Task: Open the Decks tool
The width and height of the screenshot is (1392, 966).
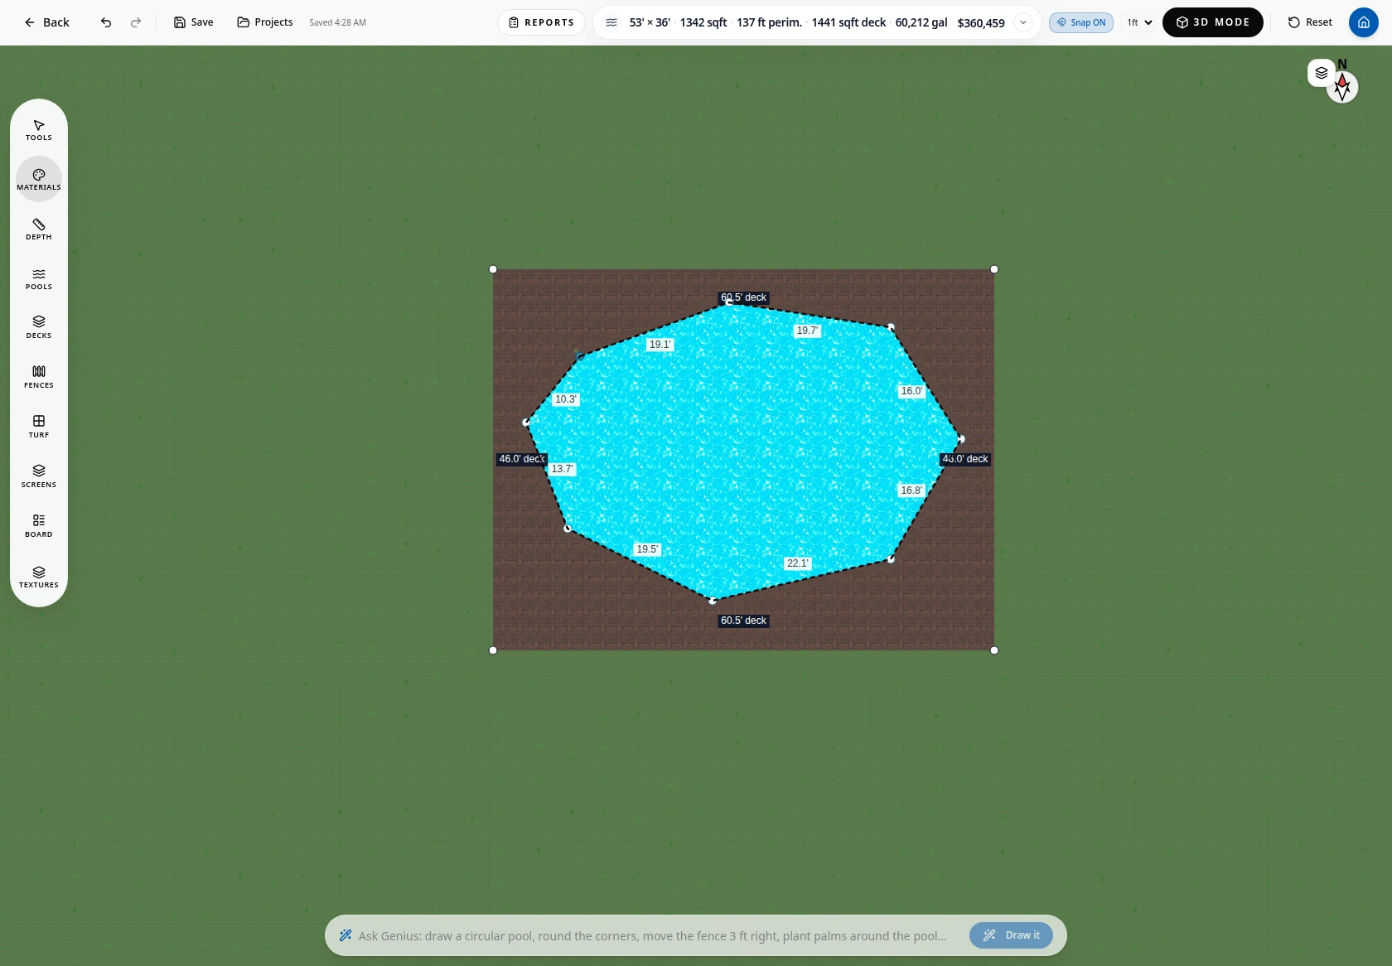Action: pyautogui.click(x=39, y=328)
